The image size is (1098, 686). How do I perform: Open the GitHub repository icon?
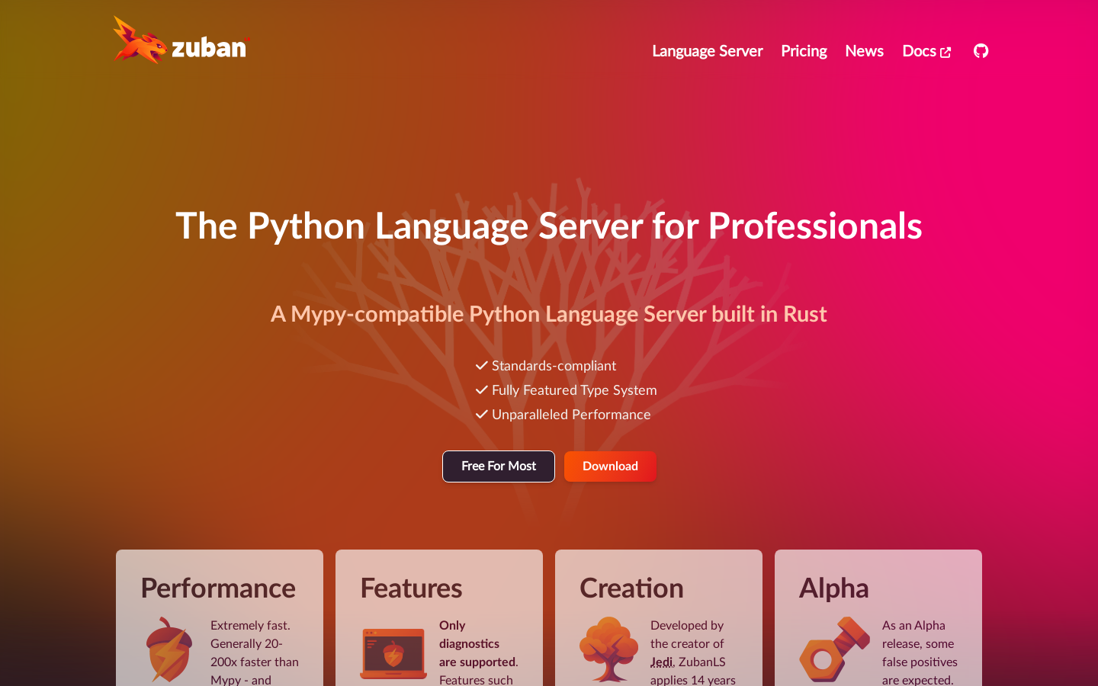981,50
